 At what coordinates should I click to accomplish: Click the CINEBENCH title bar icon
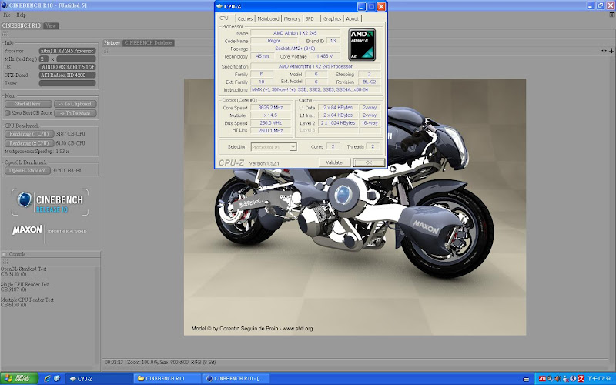5,5
